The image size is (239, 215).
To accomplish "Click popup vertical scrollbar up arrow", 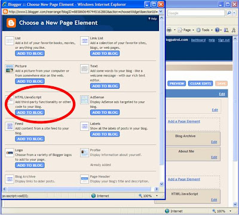I will point(161,18).
